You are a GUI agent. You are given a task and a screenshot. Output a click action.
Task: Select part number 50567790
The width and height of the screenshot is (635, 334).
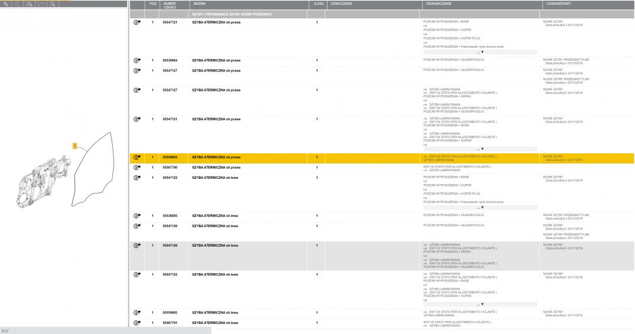(x=170, y=168)
